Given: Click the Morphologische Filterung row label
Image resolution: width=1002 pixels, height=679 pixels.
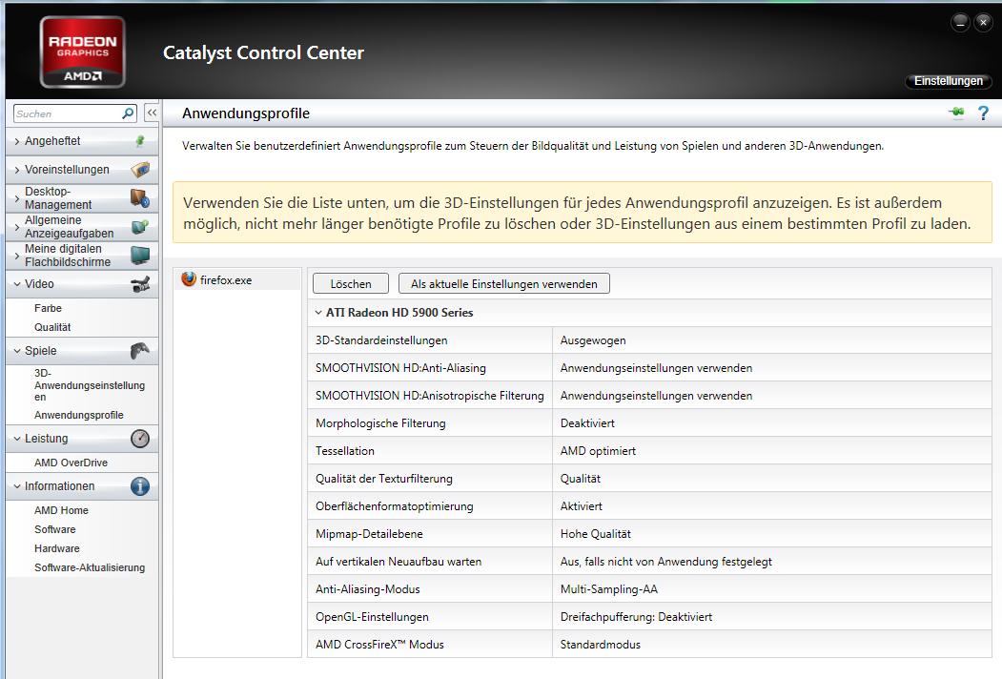Looking at the screenshot, I should tap(380, 423).
